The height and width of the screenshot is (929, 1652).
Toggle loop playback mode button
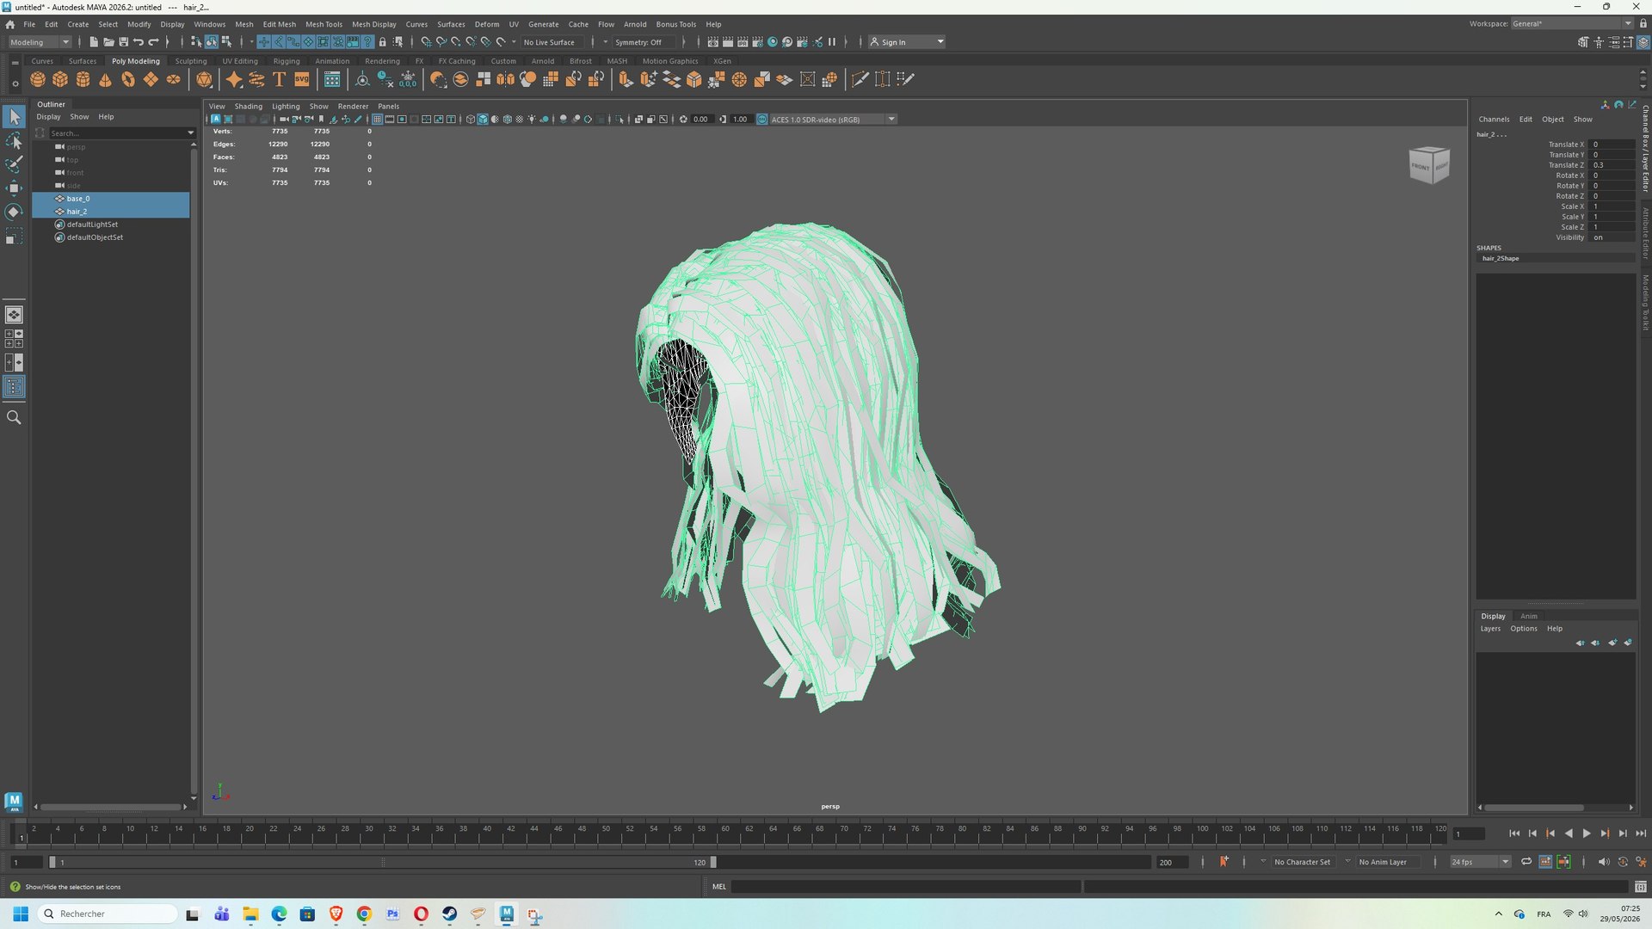point(1526,862)
